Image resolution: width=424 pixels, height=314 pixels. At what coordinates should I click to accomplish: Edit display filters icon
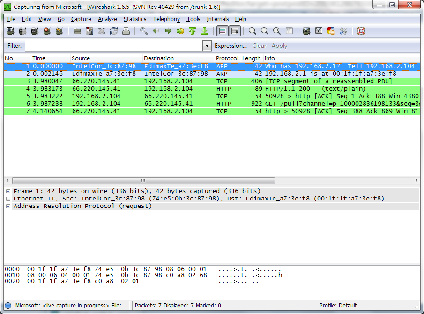tap(319, 31)
